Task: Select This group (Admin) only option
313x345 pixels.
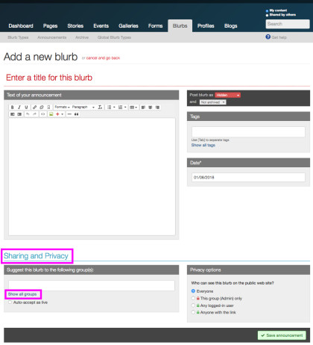Action: [x=193, y=298]
